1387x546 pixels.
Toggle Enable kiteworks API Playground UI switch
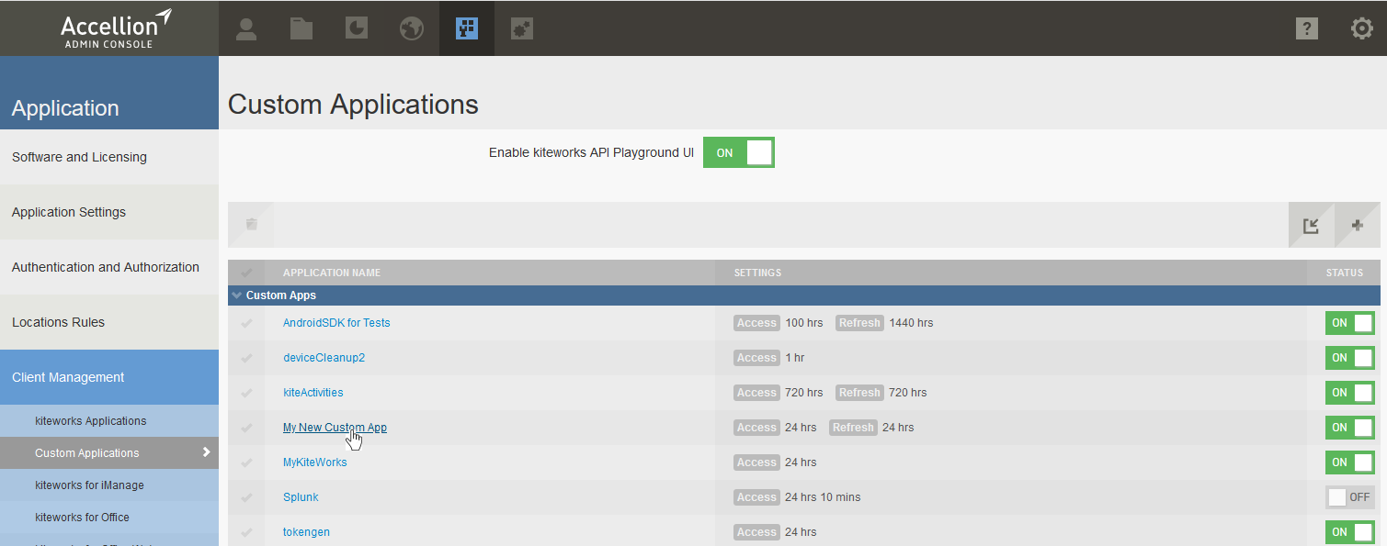click(739, 152)
